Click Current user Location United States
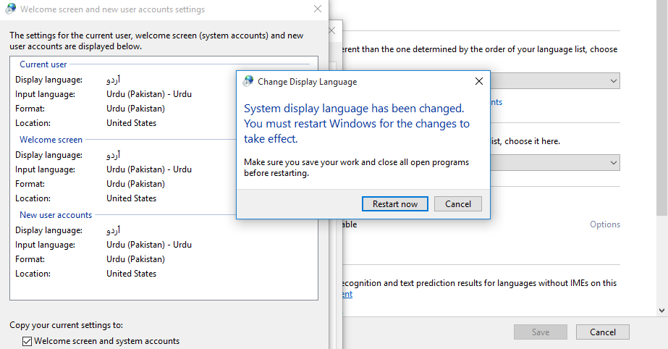This screenshot has height=349, width=668. click(x=131, y=123)
